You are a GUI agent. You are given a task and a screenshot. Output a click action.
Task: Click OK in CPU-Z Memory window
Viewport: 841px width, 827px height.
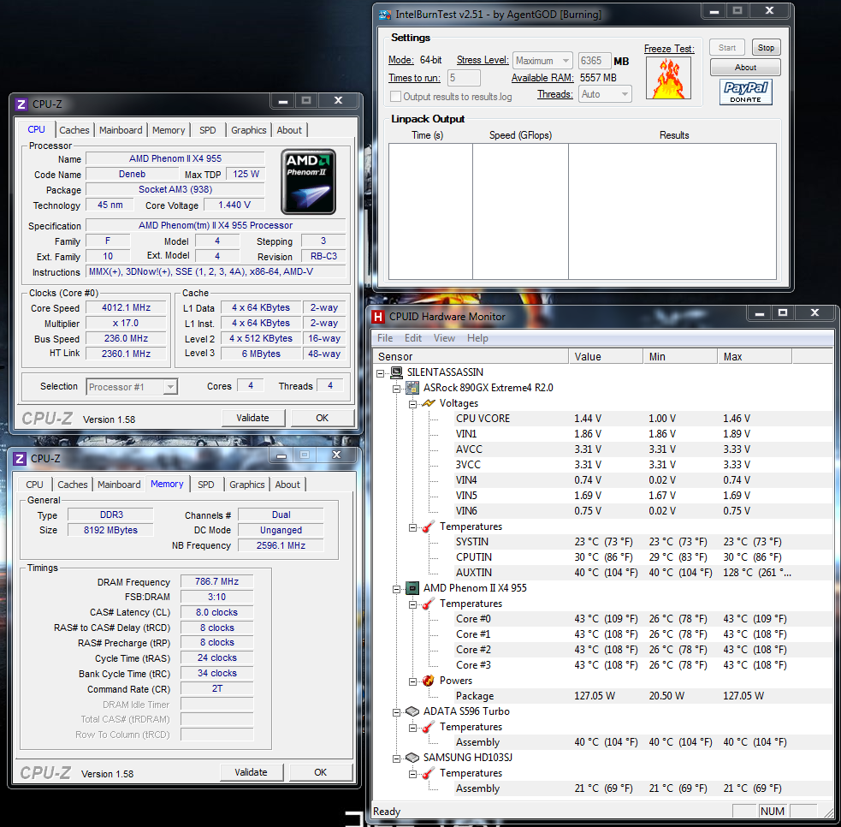321,772
